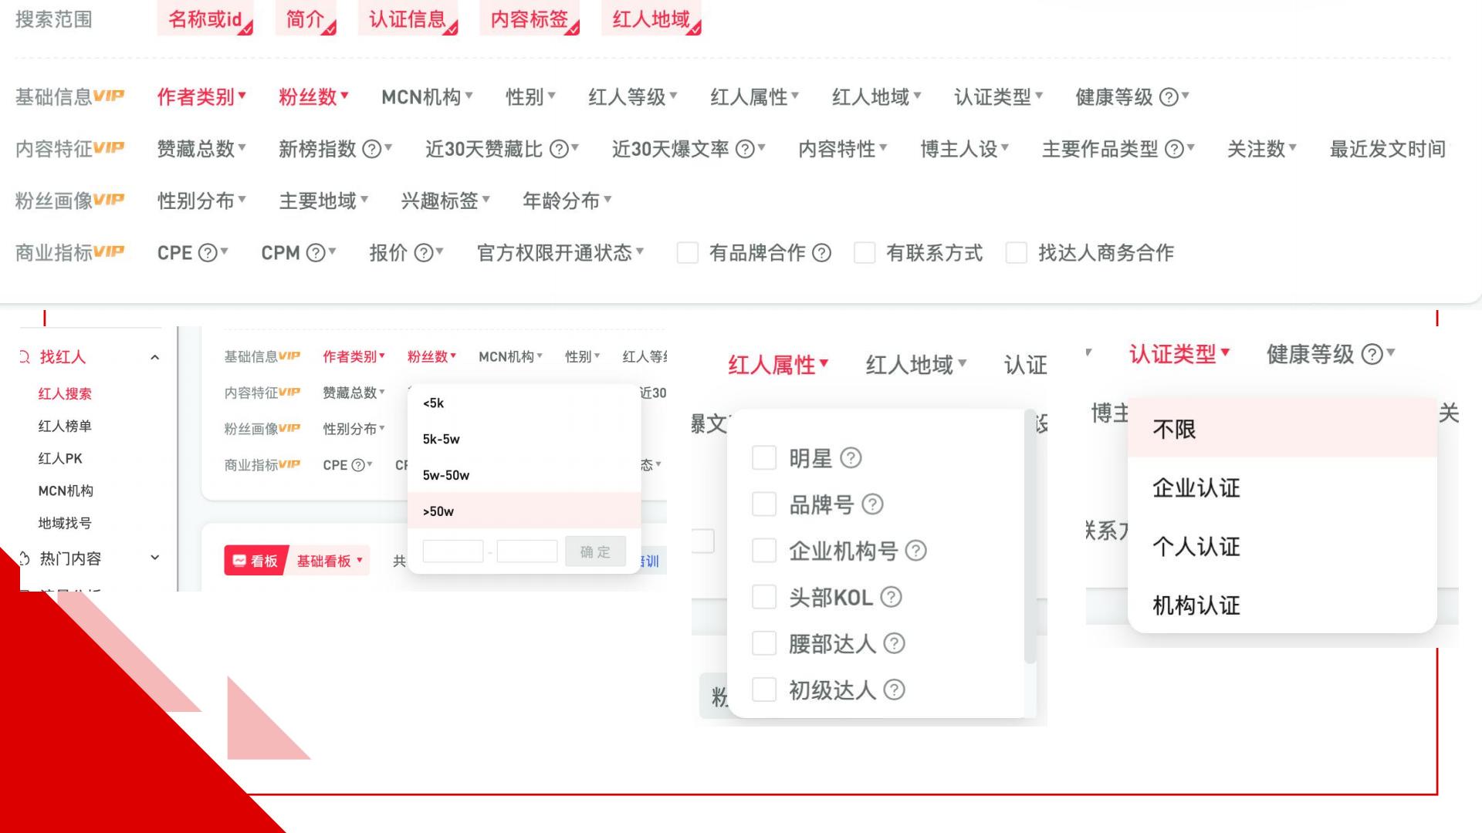
Task: Click the help icon beside 健康等级 in top filter row
Action: [1169, 97]
